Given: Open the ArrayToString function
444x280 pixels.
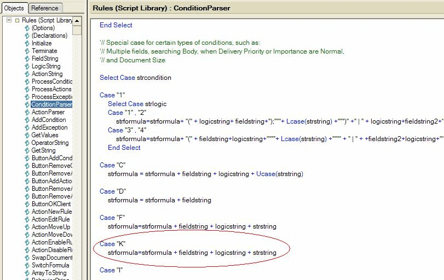Looking at the screenshot, I should (49, 272).
